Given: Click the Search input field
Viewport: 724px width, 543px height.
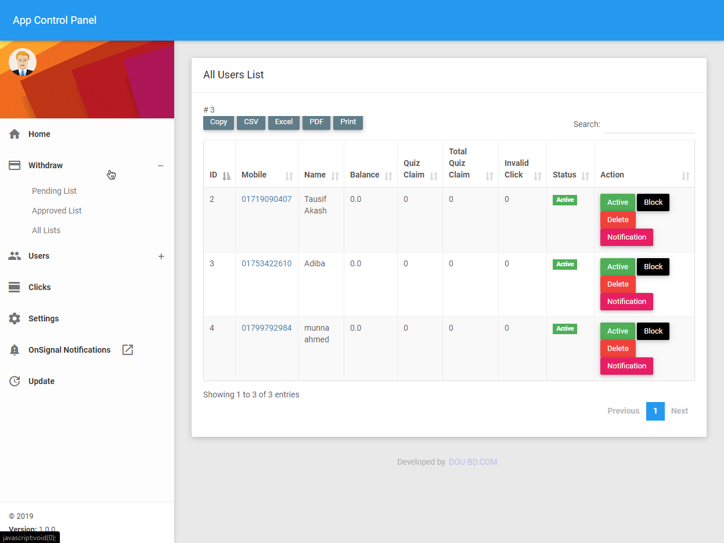Looking at the screenshot, I should (x=649, y=125).
